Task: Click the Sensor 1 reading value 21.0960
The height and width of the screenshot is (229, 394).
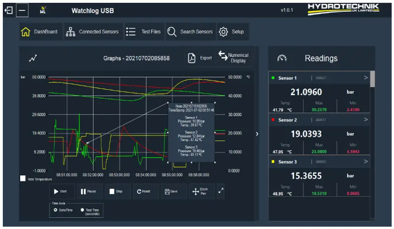Action: [306, 92]
